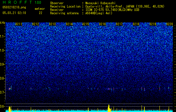
Task: Click the HROFFT program title
Action: (17, 2)
